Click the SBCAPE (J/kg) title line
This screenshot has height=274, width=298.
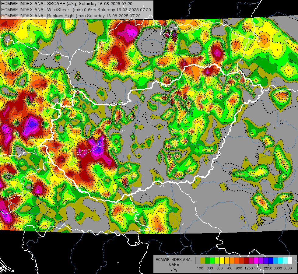[x=67, y=3]
